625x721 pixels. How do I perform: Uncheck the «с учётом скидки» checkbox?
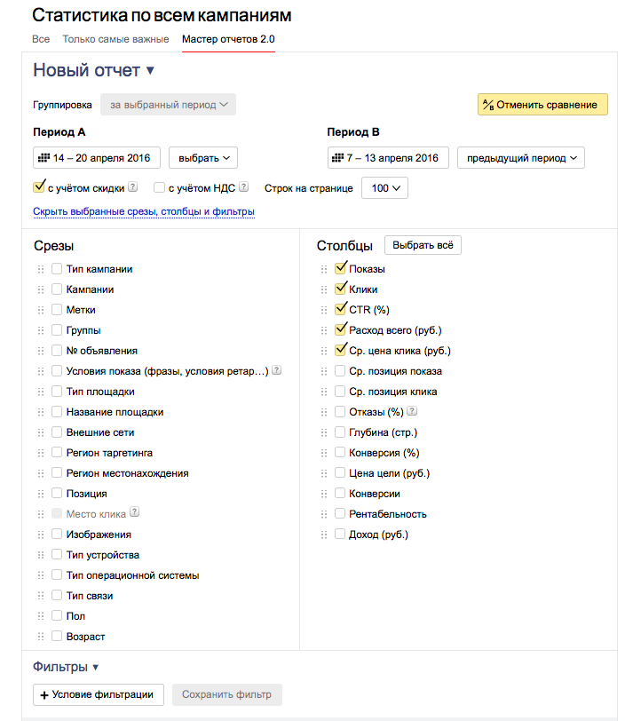[x=38, y=187]
